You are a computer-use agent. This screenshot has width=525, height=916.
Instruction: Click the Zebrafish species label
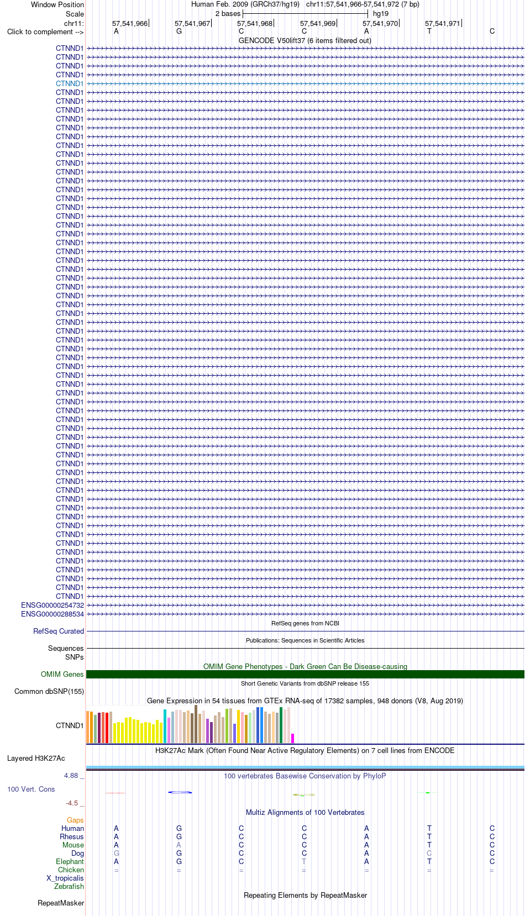[69, 886]
